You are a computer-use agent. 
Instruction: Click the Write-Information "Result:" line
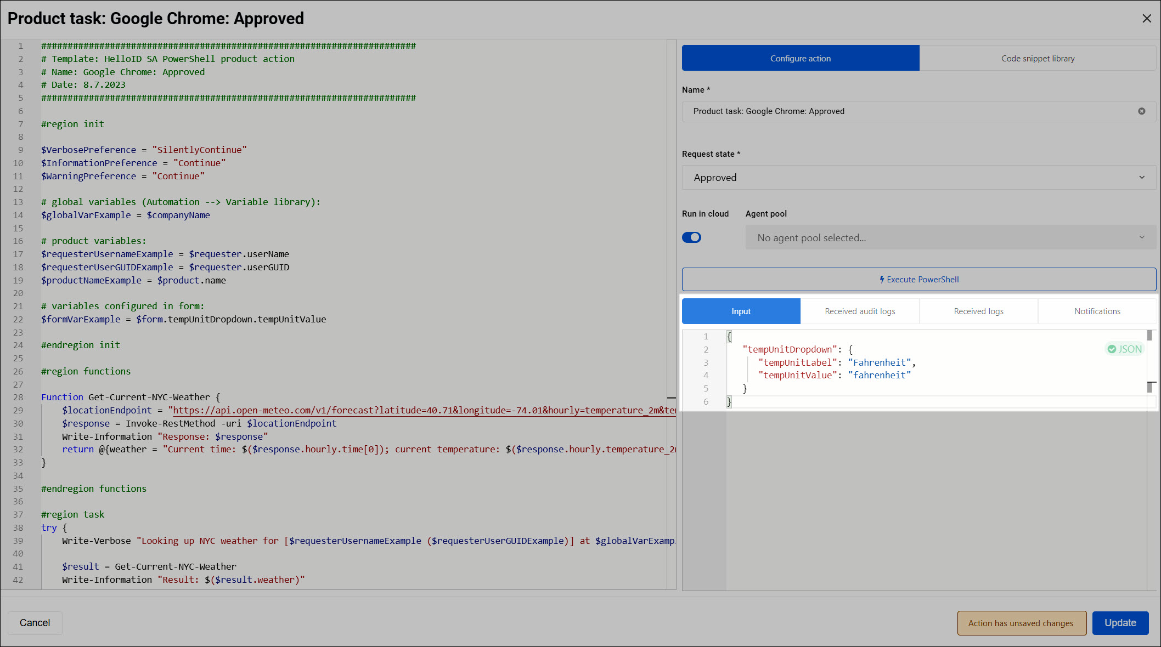[x=183, y=580]
